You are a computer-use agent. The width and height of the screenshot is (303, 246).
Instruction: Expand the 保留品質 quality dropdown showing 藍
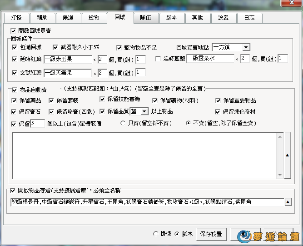tap(144, 111)
